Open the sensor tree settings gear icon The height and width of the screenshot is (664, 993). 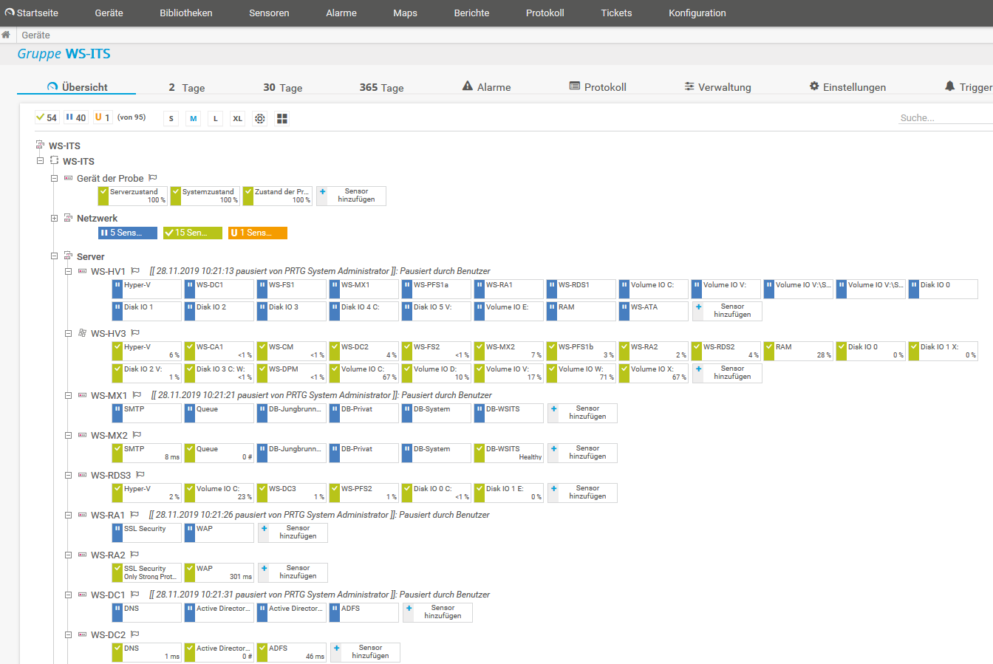260,118
